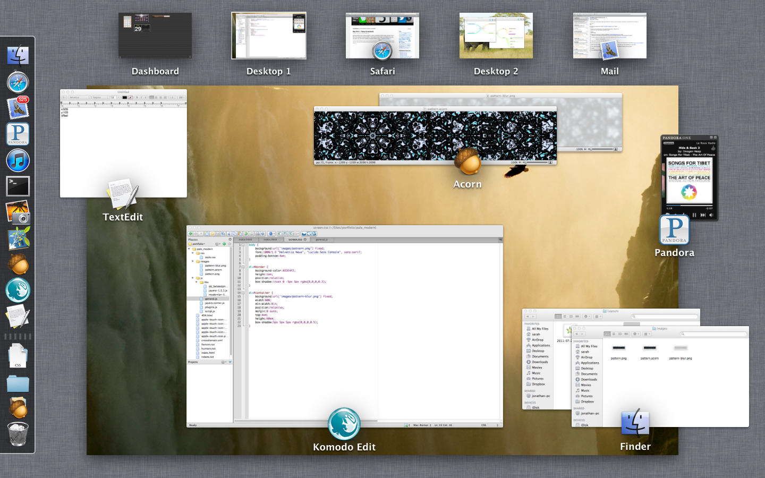Click the Pandora volume speaker icon
Viewport: 765px width, 478px height.
711,215
